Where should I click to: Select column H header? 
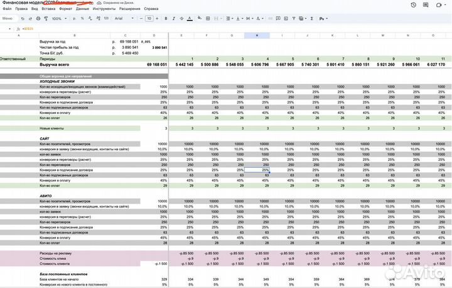(x=257, y=35)
